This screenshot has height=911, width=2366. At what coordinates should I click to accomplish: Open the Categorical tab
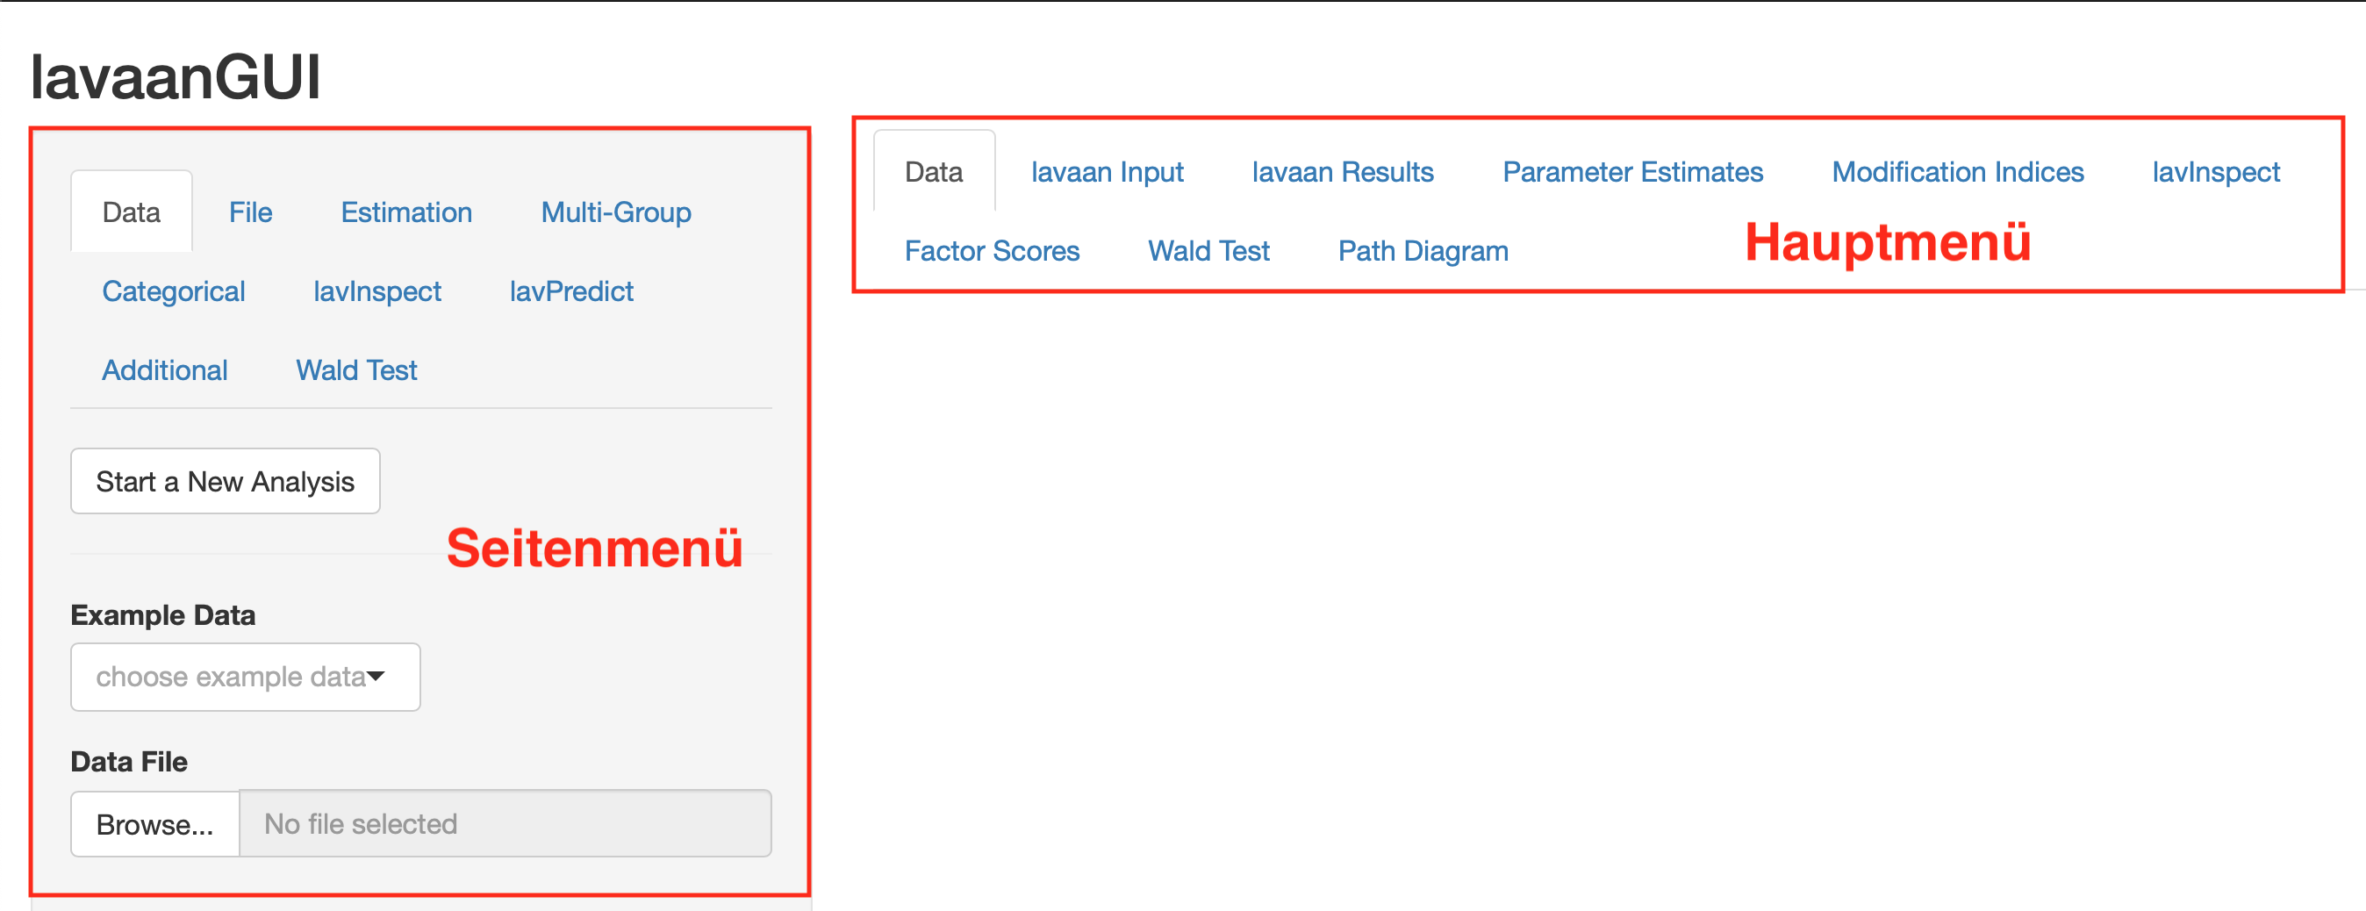click(173, 291)
